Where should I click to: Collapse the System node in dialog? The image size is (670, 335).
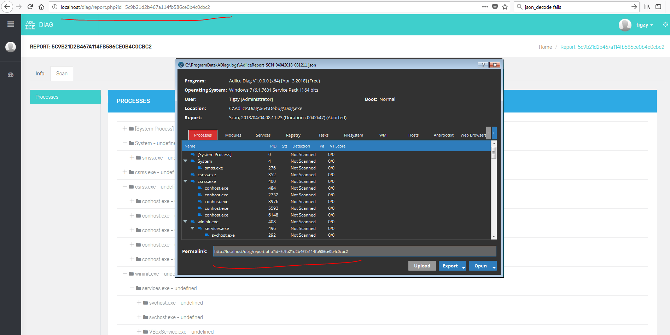pos(185,161)
